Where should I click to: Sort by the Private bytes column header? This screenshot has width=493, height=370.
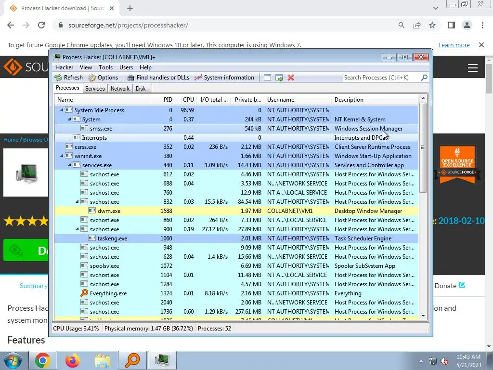tap(248, 99)
